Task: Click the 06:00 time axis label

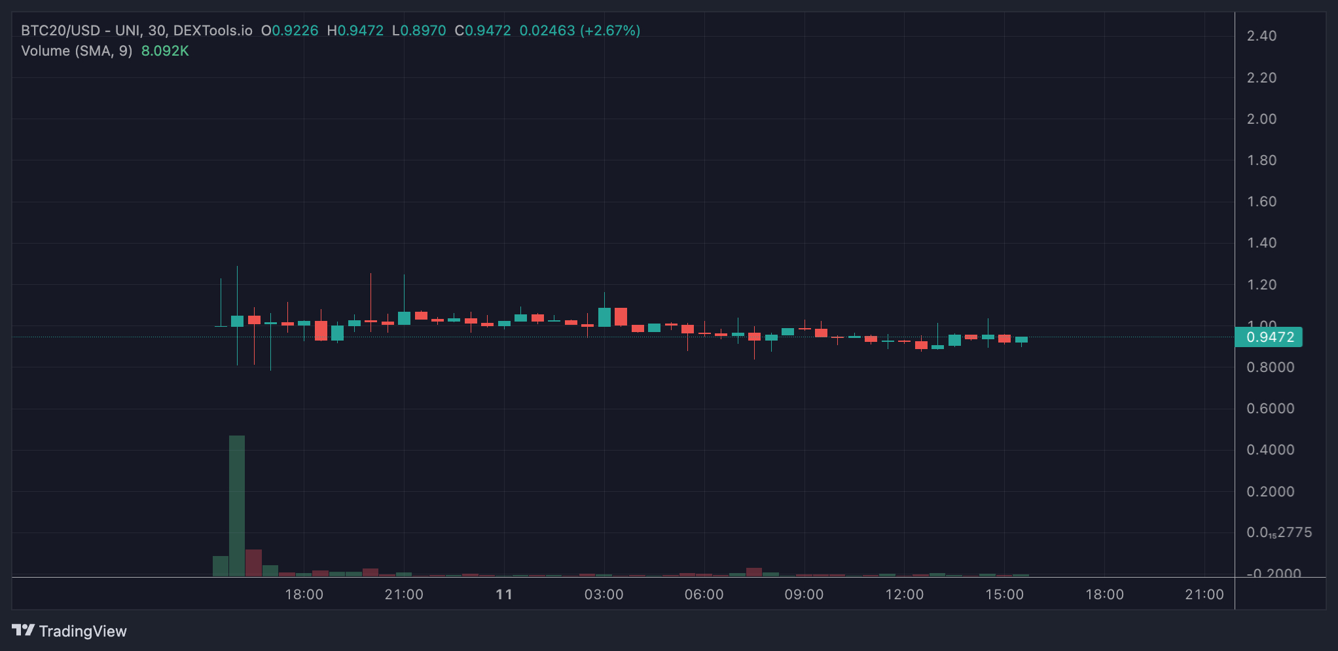Action: (704, 595)
